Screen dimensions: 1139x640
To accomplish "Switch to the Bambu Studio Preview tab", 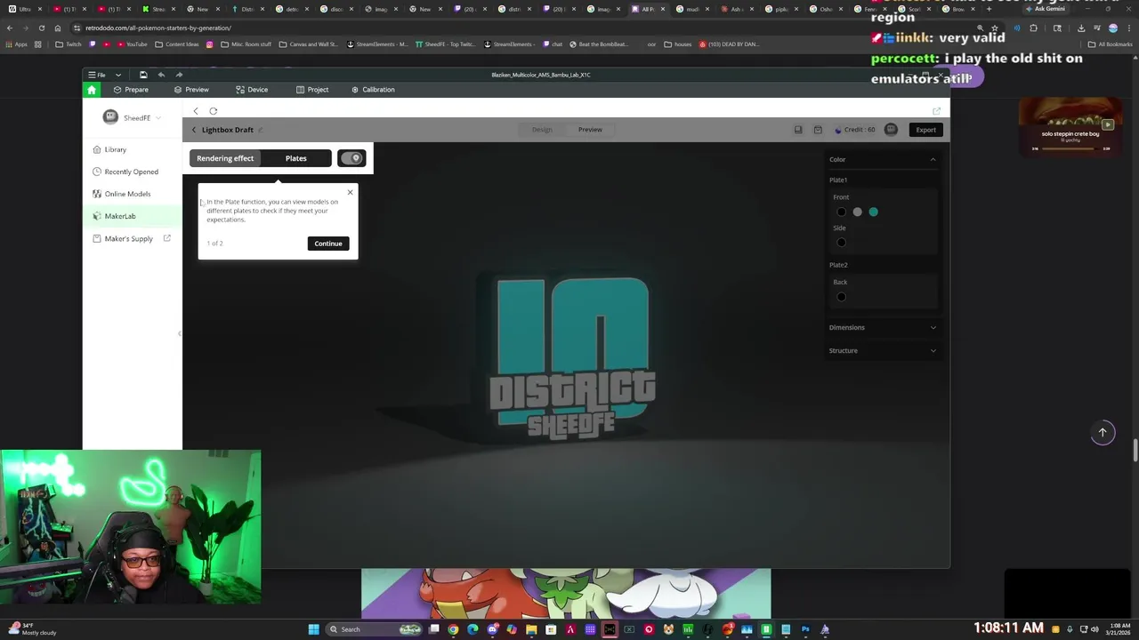I will point(191,90).
